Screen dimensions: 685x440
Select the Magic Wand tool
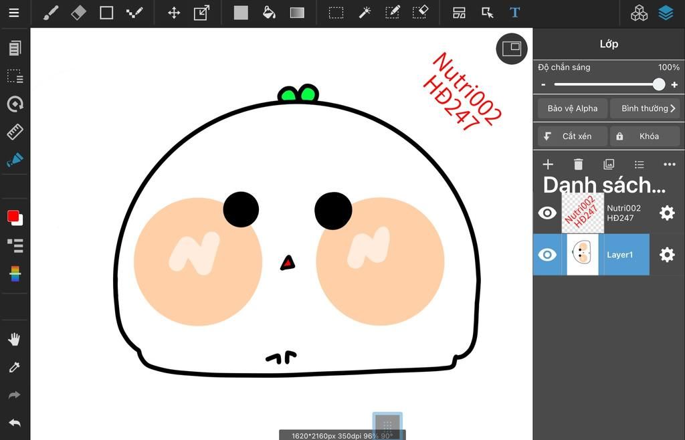click(365, 13)
